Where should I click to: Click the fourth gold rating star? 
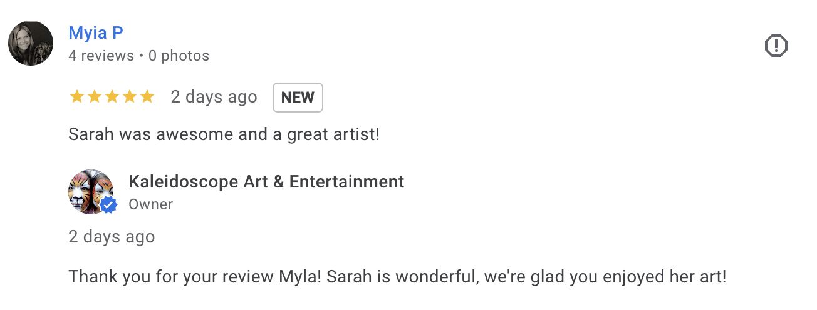[129, 97]
